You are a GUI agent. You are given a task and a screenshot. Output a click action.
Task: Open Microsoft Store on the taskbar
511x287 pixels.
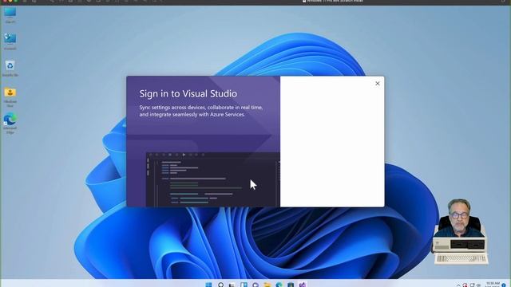pyautogui.click(x=291, y=285)
